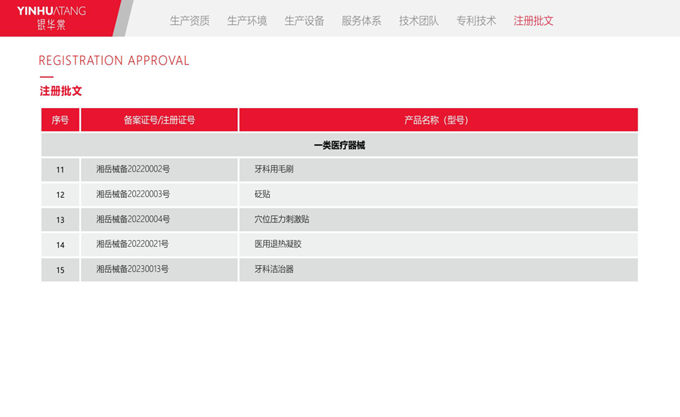Click the 备案证号/注册证号 column header
Screen dimensions: 680x417
[x=159, y=119]
